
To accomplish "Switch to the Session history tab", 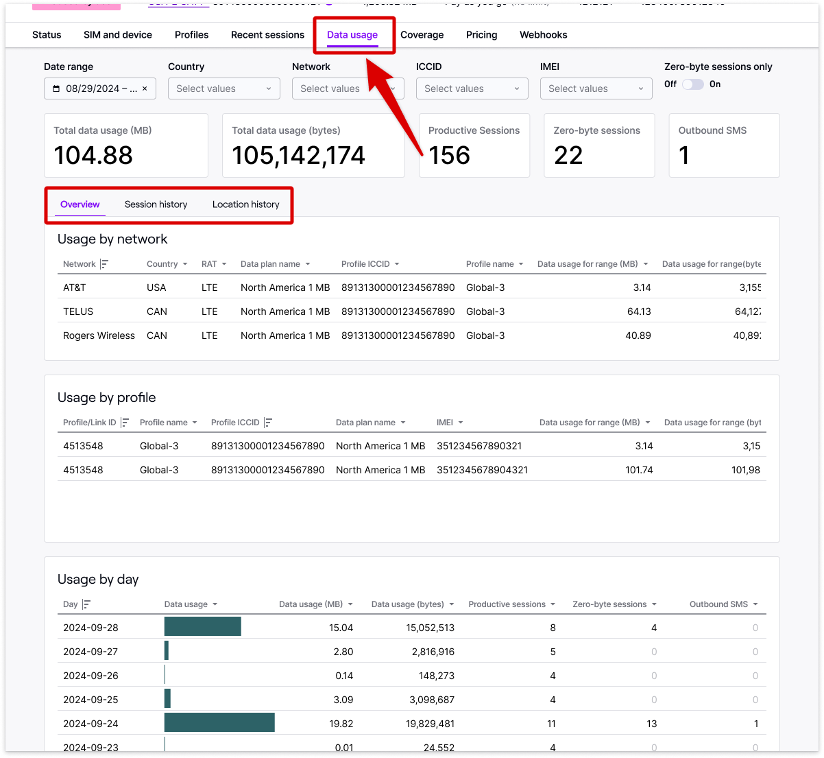I will click(x=156, y=204).
